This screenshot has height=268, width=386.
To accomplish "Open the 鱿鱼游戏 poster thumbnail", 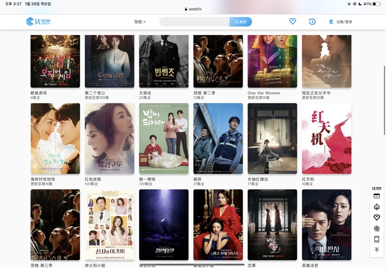I will click(55, 61).
